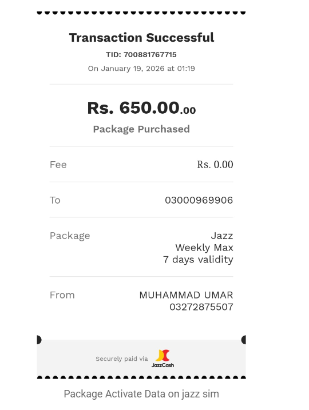Click the Rs. 0.00 fee value
Viewport: 309px width, 410px height.
pos(215,165)
